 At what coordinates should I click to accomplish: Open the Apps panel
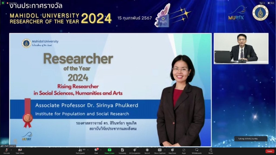pos(184,151)
